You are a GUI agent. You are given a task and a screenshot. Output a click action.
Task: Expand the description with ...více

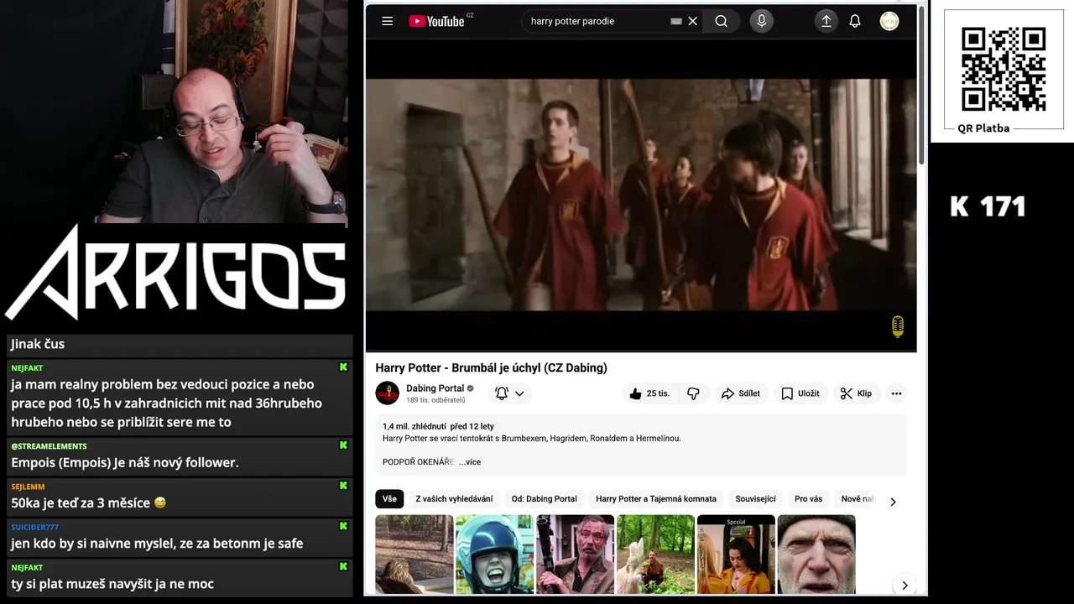point(470,462)
